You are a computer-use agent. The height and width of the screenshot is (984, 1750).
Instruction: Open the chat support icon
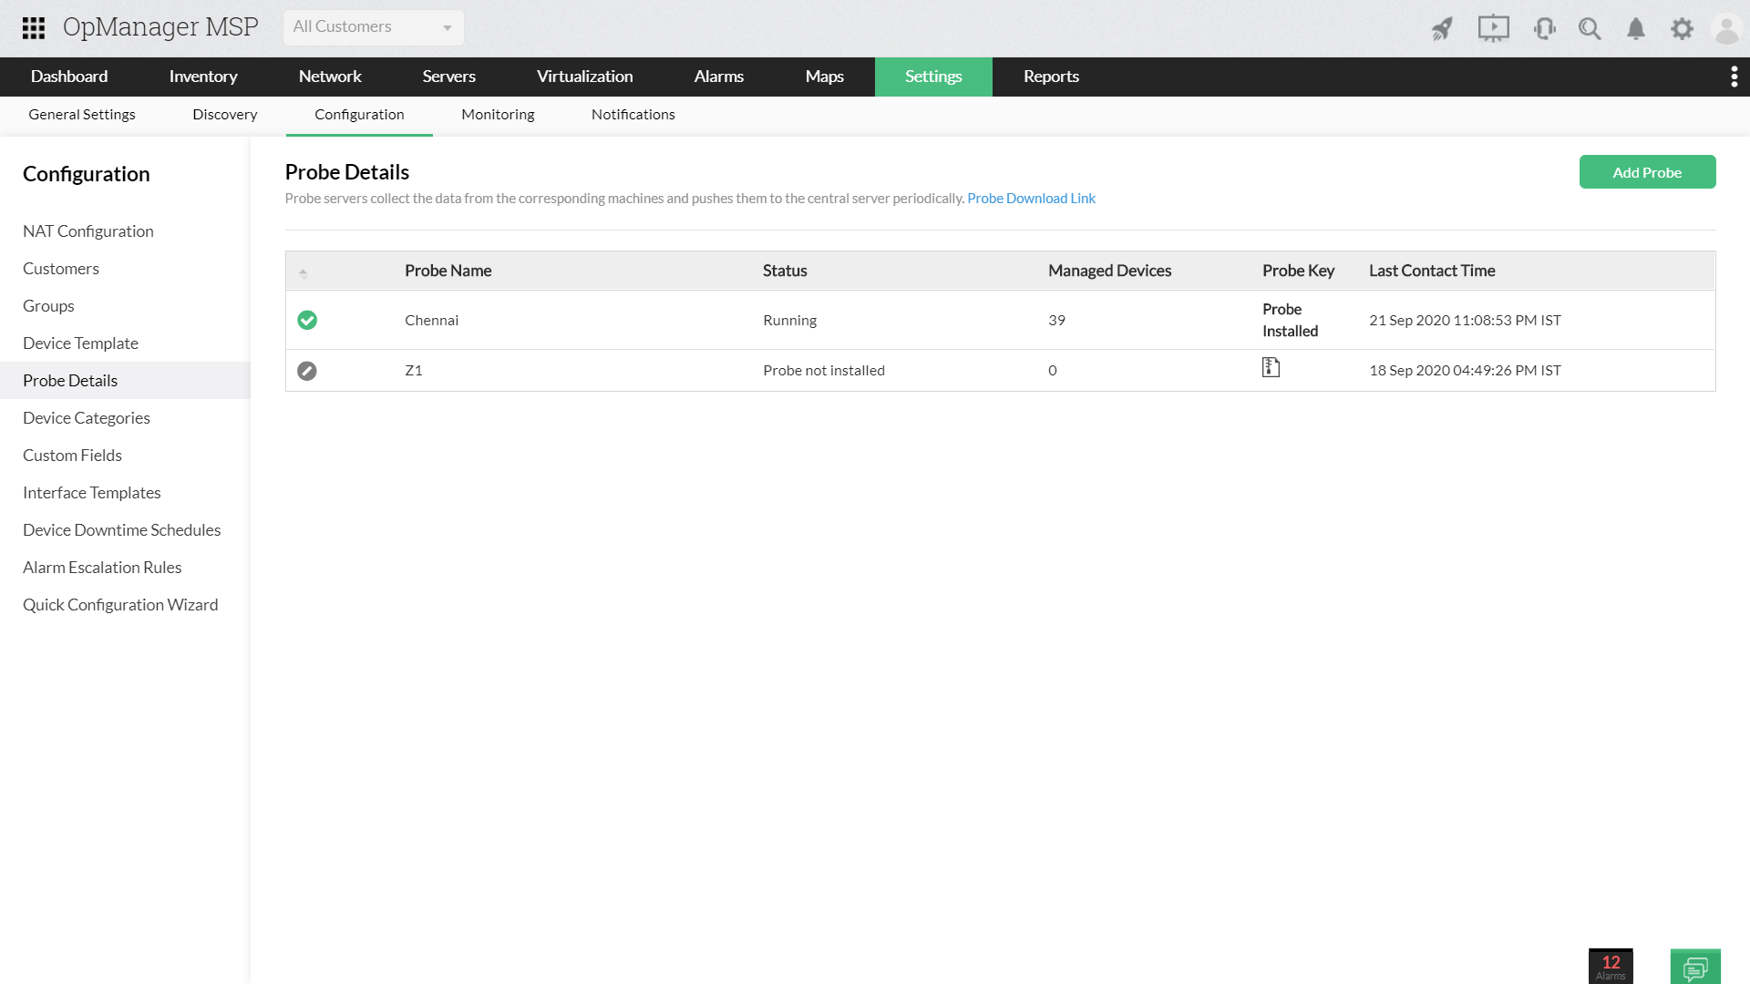[1695, 967]
